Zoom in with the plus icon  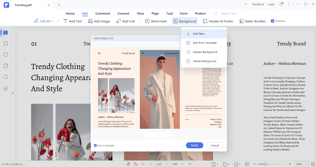pos(290,164)
